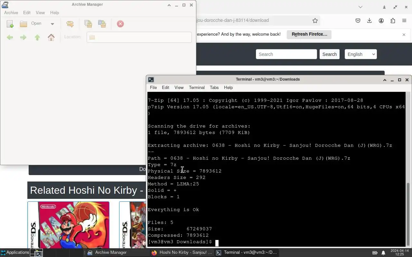Open the Archive menu in Archive Manager
The width and height of the screenshot is (412, 257).
click(x=11, y=13)
